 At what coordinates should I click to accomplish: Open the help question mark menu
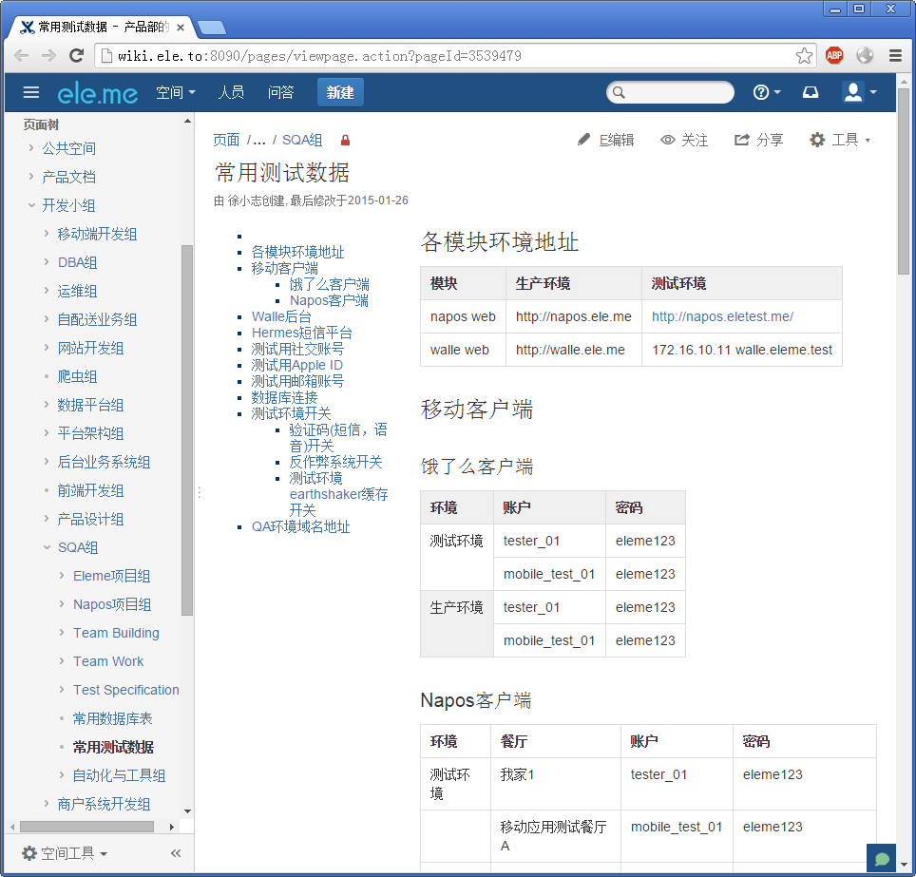tap(767, 92)
